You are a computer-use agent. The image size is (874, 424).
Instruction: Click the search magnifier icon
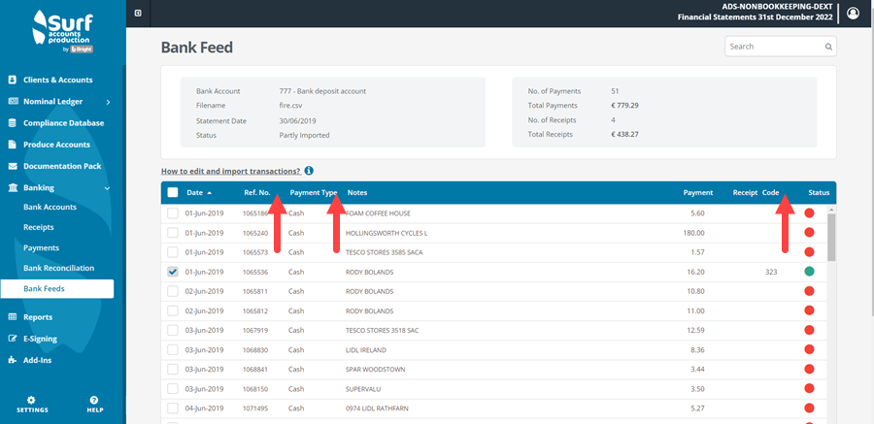coord(828,47)
